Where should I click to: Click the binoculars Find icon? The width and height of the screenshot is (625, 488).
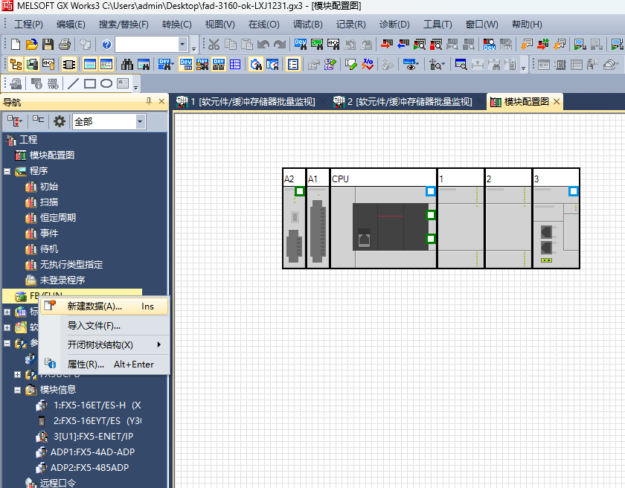127,64
